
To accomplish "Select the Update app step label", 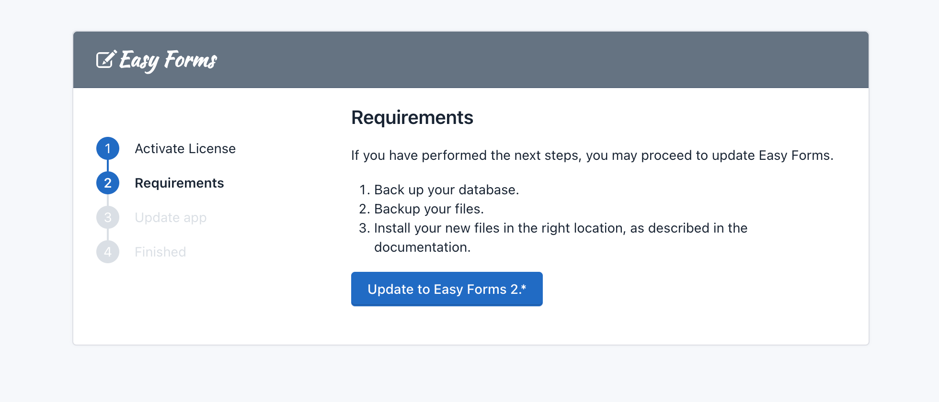I will [x=171, y=218].
